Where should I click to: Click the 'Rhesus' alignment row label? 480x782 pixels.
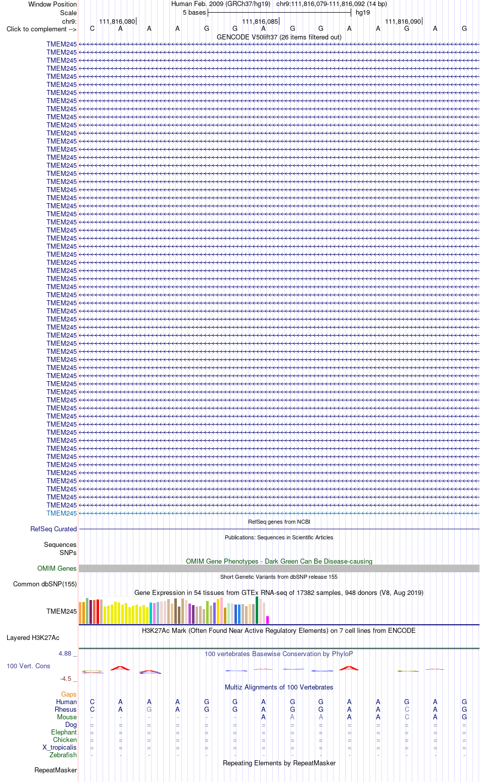(x=66, y=709)
